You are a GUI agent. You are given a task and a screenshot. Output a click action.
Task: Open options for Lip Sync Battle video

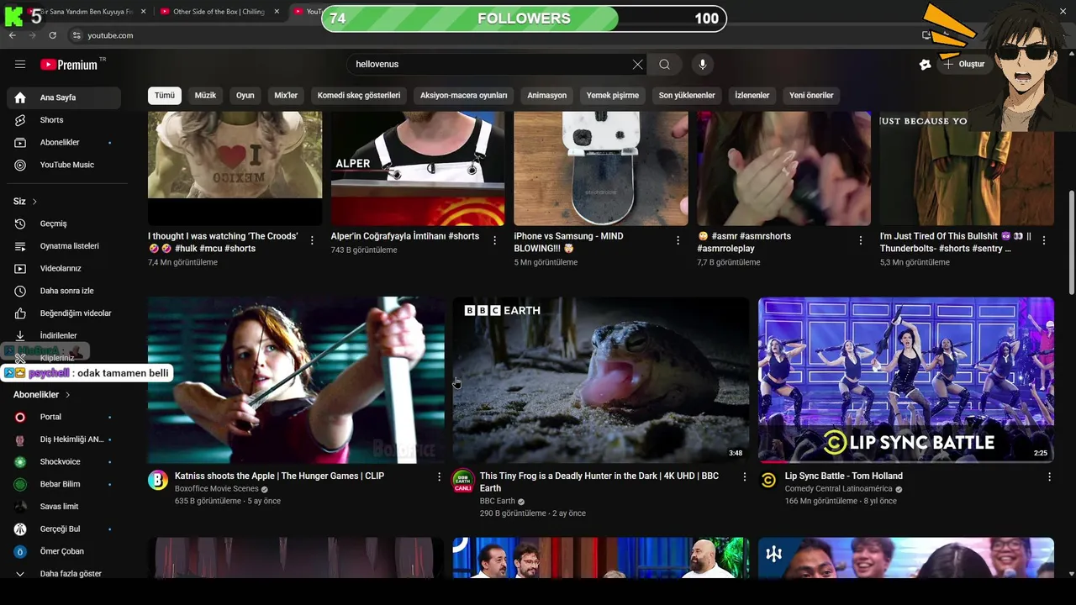click(x=1049, y=476)
